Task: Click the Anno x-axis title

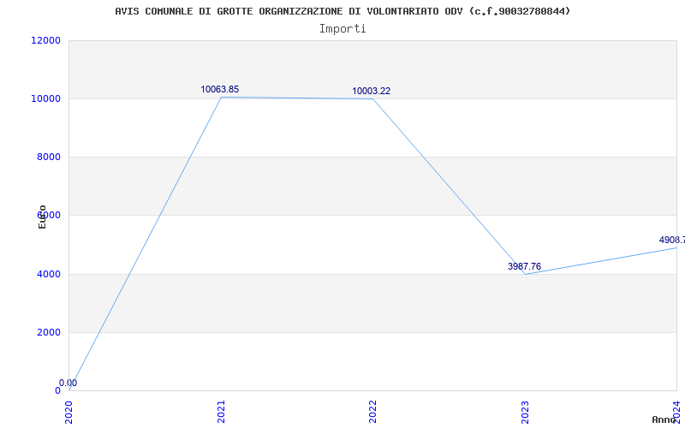Action: pyautogui.click(x=664, y=419)
